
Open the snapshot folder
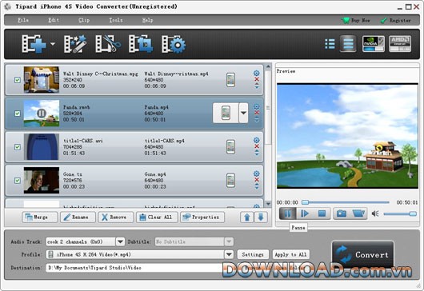point(358,213)
